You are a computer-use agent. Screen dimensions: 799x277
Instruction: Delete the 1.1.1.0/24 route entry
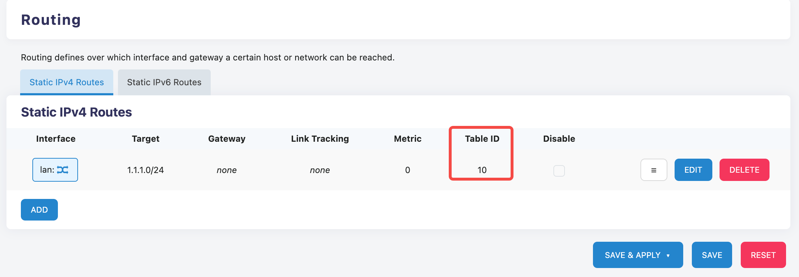pyautogui.click(x=744, y=170)
